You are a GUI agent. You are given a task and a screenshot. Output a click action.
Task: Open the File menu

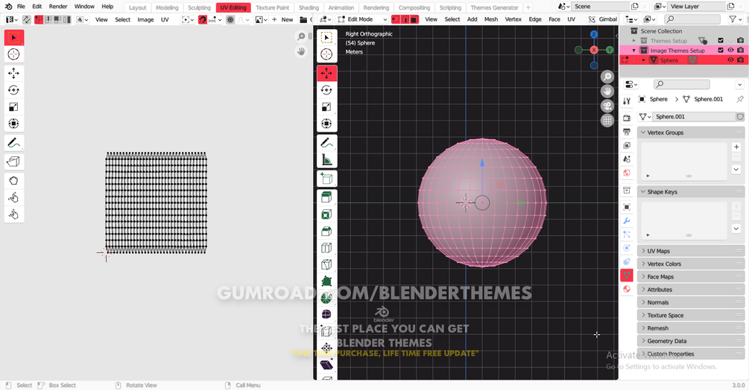pyautogui.click(x=21, y=7)
